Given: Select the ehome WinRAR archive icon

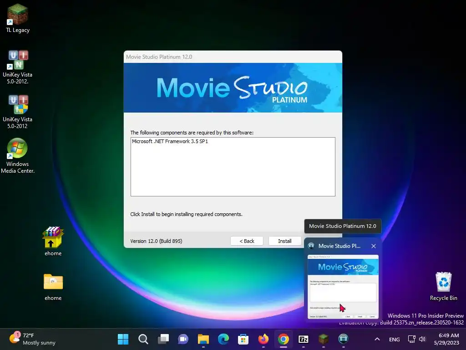Looking at the screenshot, I should tap(53, 242).
